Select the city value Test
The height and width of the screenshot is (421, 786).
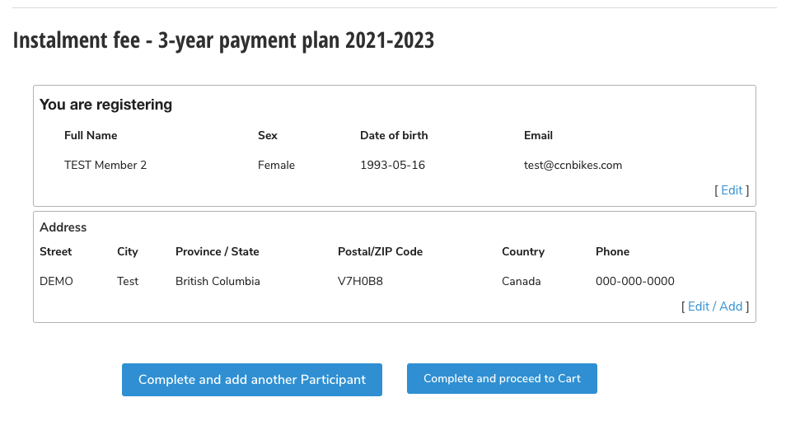pos(128,281)
